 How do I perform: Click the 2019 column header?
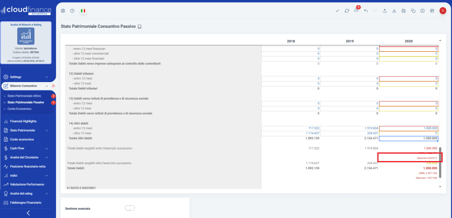(x=350, y=41)
